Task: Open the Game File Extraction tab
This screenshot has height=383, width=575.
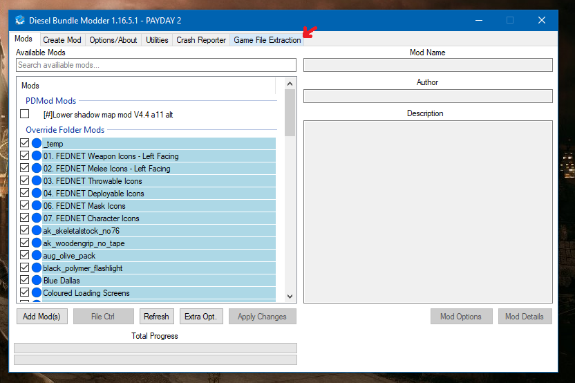Action: point(267,40)
